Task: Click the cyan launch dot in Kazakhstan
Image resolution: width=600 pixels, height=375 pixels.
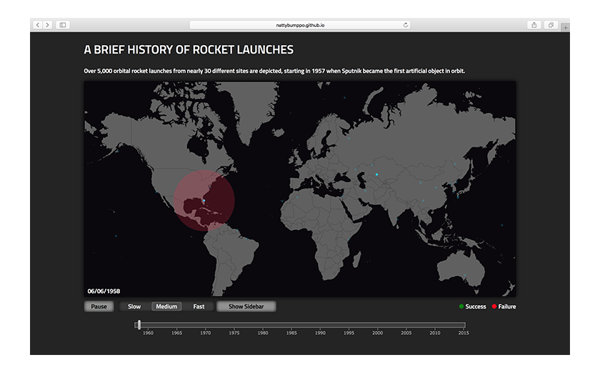Action: (x=376, y=174)
